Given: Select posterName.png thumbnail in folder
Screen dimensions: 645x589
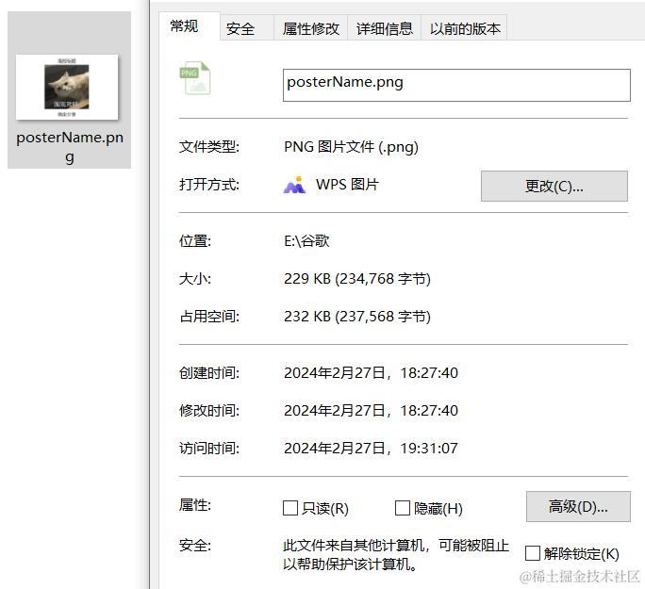Looking at the screenshot, I should point(67,87).
